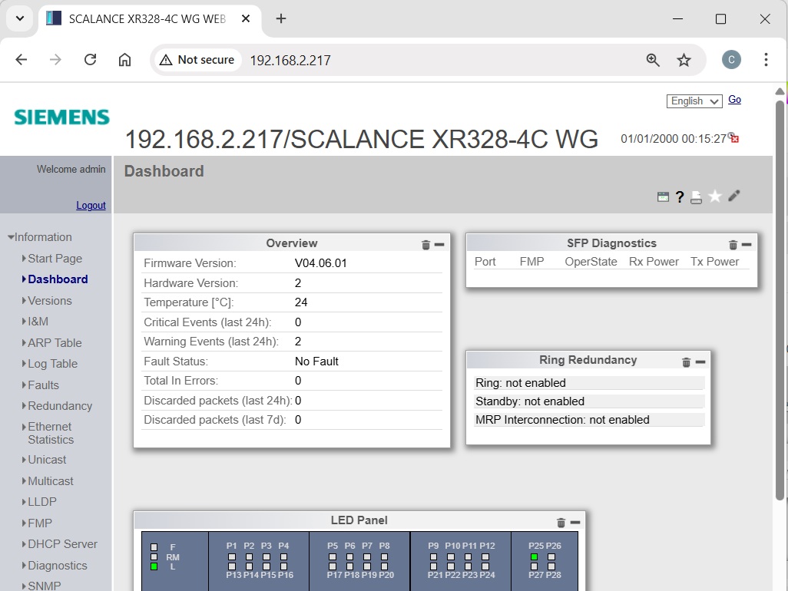
Task: Click the help question mark icon
Action: [680, 197]
